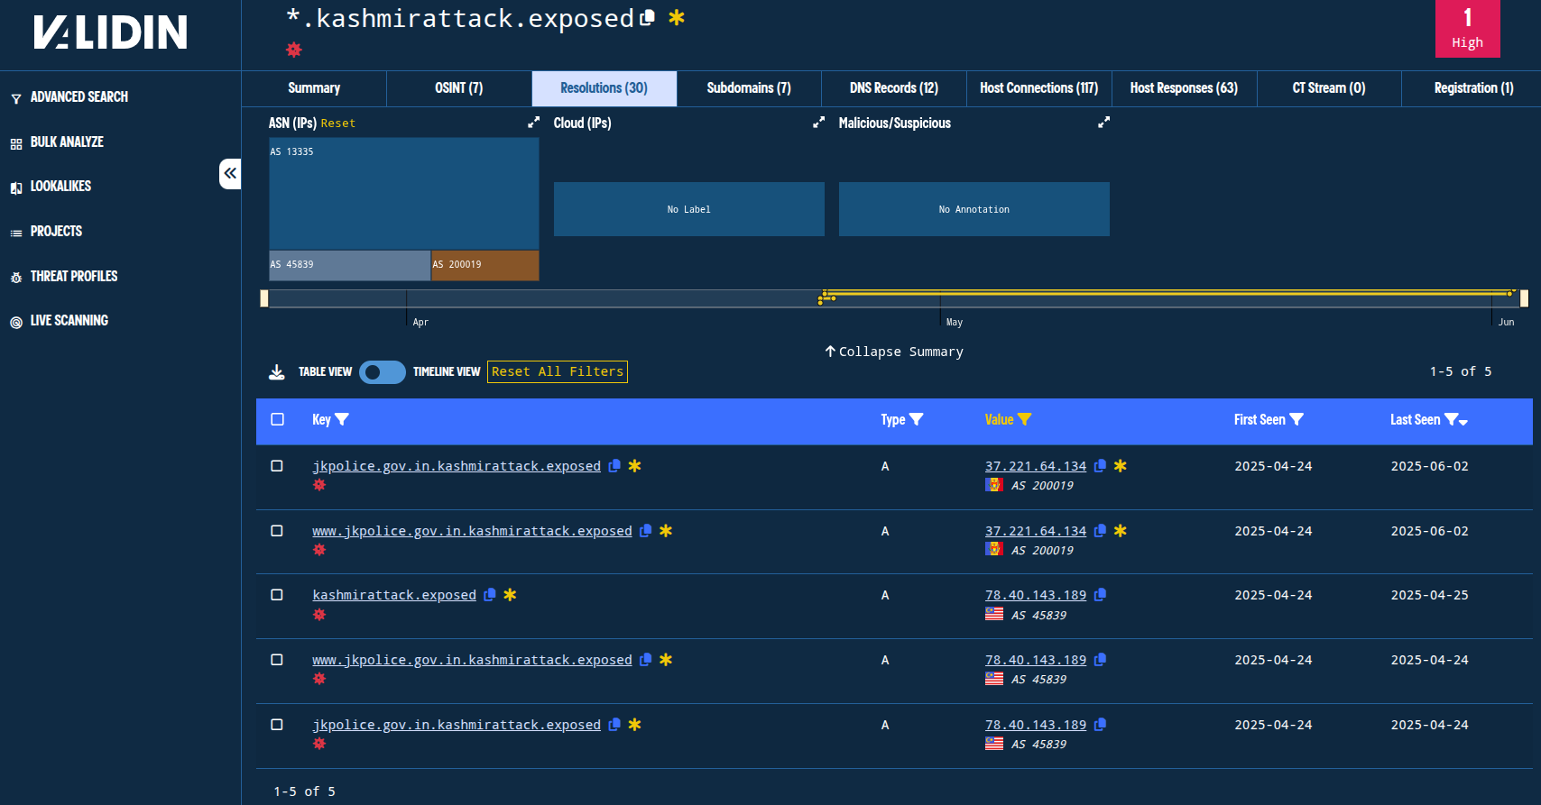
Task: Check www.jkpolice row with IP 37.221.64.134
Action: click(x=277, y=531)
